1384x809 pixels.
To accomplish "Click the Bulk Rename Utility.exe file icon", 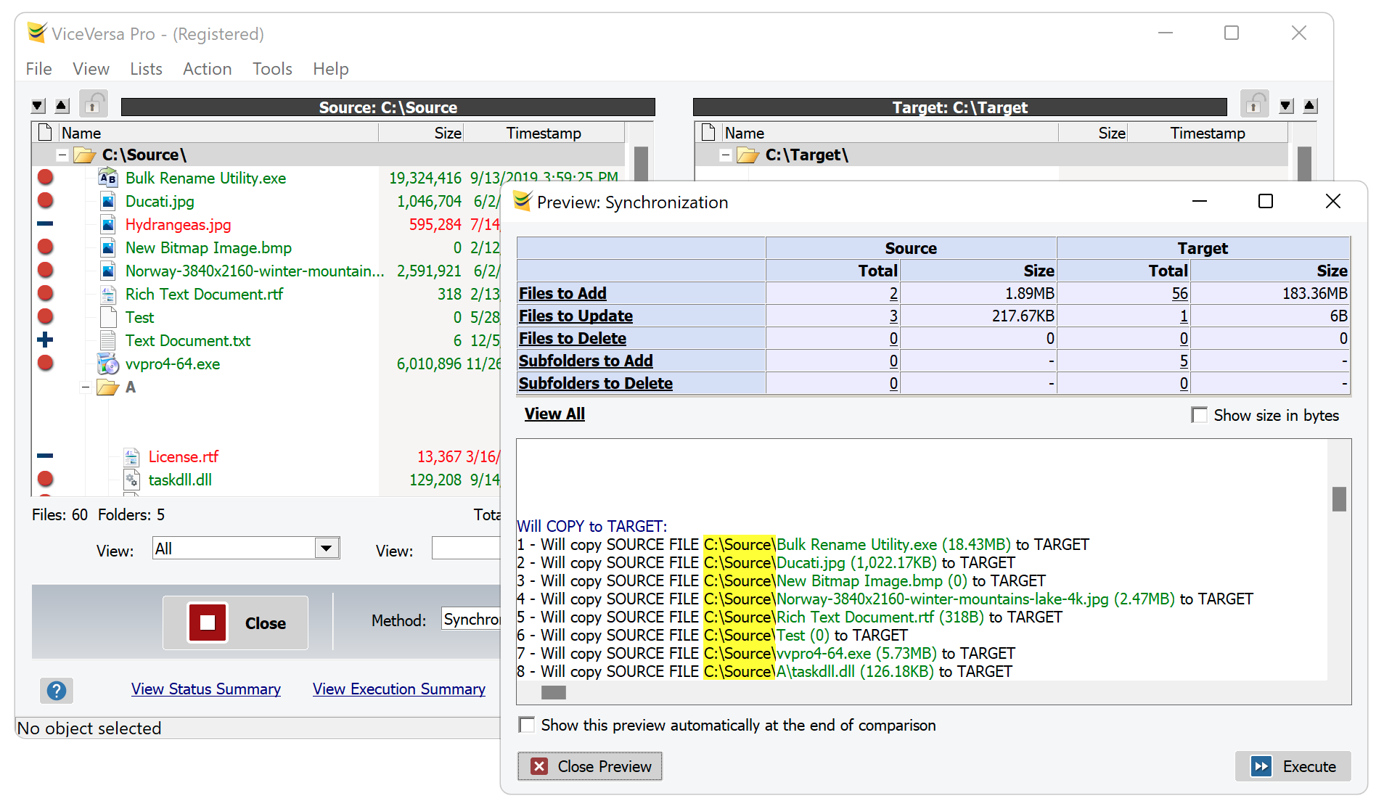I will coord(108,178).
